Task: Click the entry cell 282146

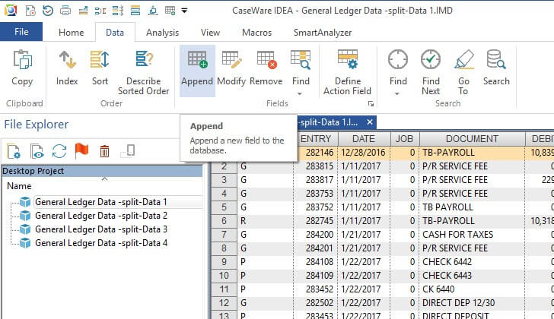Action: [x=316, y=153]
